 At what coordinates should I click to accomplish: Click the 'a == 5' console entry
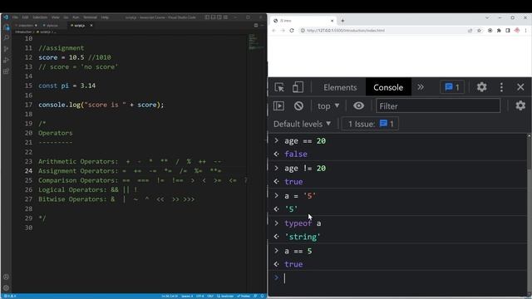[x=298, y=251]
